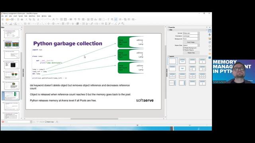The image size is (255, 143).
Task: Click the Copy toolbar icon
Action: click(30, 19)
